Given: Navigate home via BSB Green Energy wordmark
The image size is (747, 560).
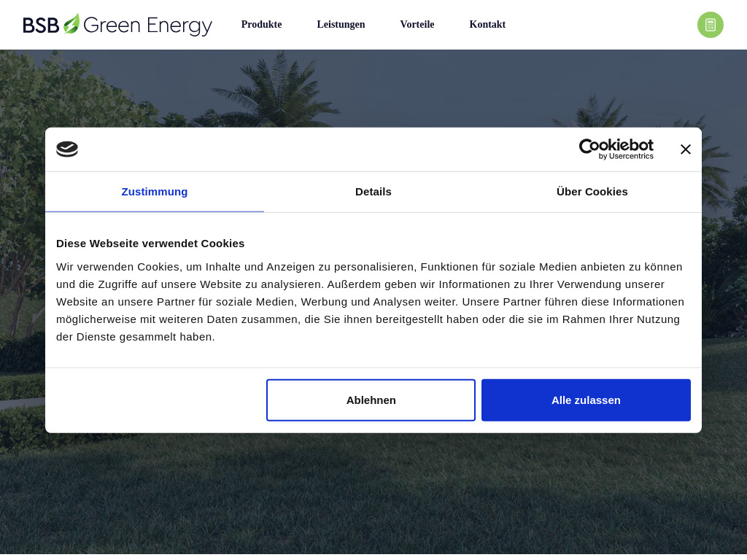Looking at the screenshot, I should tap(146, 24).
